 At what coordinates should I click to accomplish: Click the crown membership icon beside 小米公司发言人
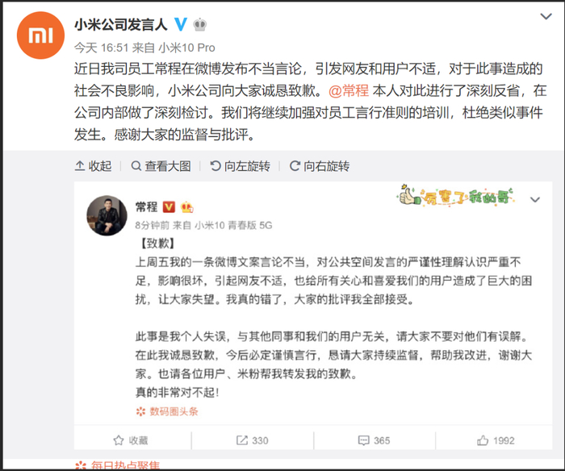(200, 24)
